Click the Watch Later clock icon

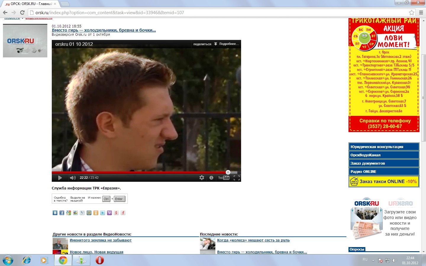[x=211, y=178]
